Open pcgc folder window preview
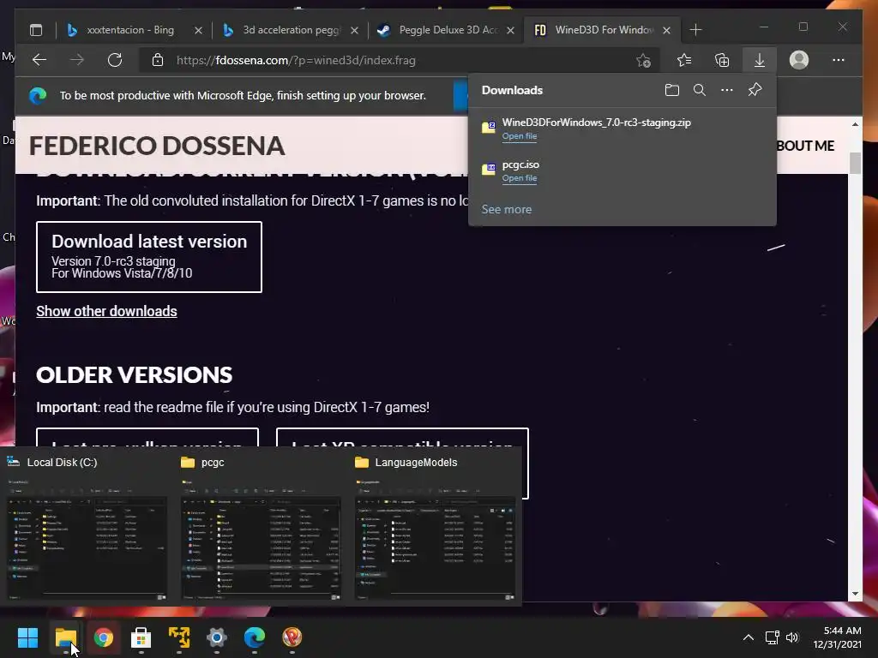This screenshot has width=878, height=658. tap(261, 527)
